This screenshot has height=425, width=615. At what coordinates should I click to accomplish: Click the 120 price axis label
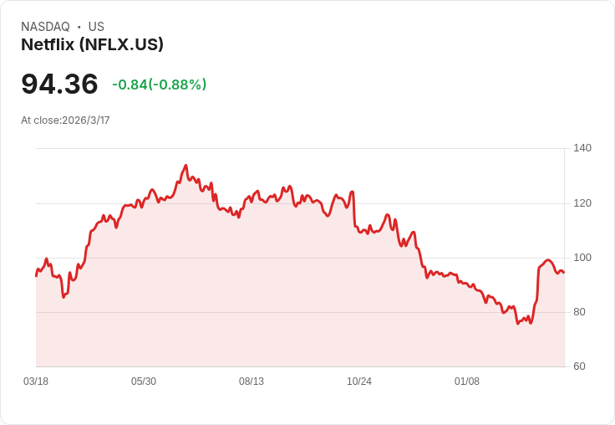[x=582, y=203]
